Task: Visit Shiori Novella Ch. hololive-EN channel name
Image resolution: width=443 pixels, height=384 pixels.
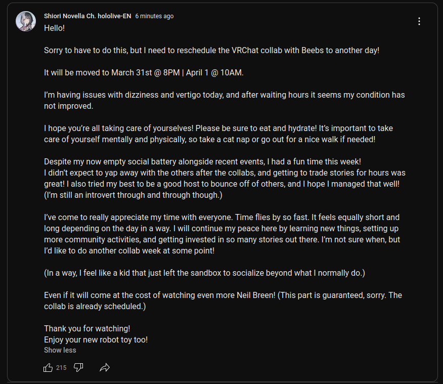Action: (87, 16)
